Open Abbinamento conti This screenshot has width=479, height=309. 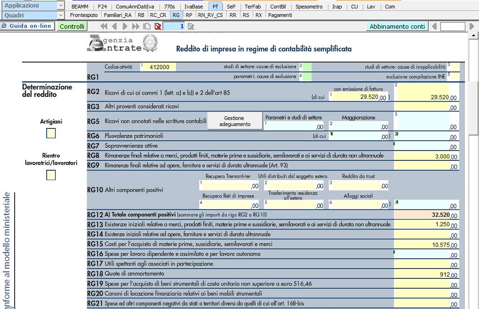click(397, 26)
